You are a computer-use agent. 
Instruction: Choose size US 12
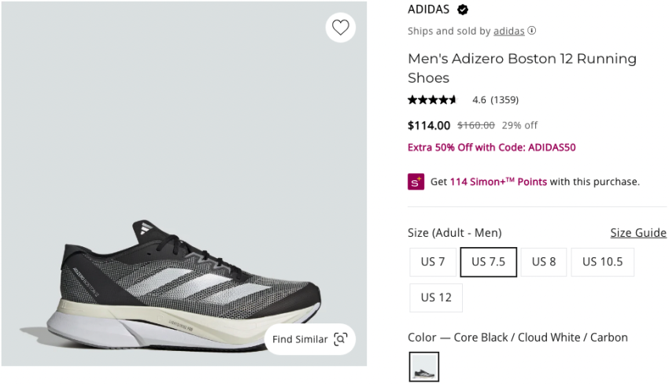[x=436, y=297]
